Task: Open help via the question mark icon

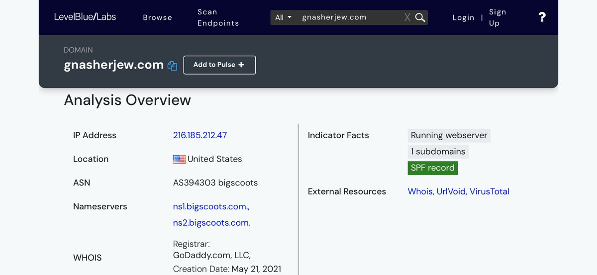Action: click(x=542, y=17)
